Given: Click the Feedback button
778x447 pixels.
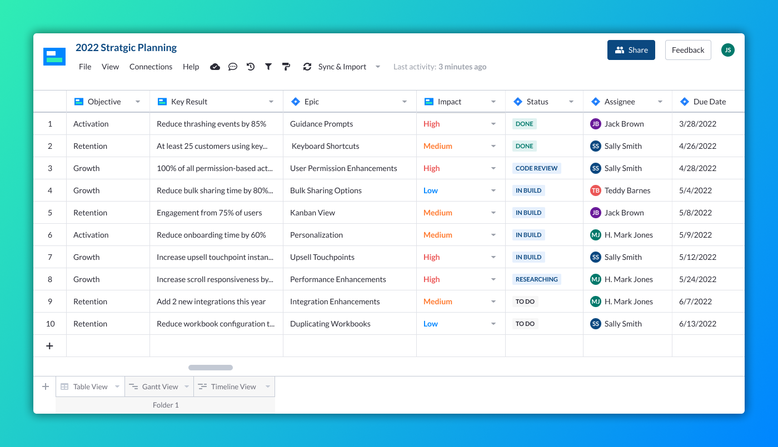Looking at the screenshot, I should click(x=688, y=50).
